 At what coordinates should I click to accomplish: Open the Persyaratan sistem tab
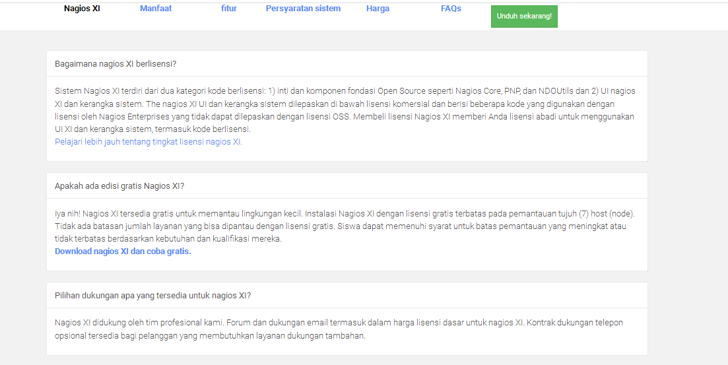[303, 9]
